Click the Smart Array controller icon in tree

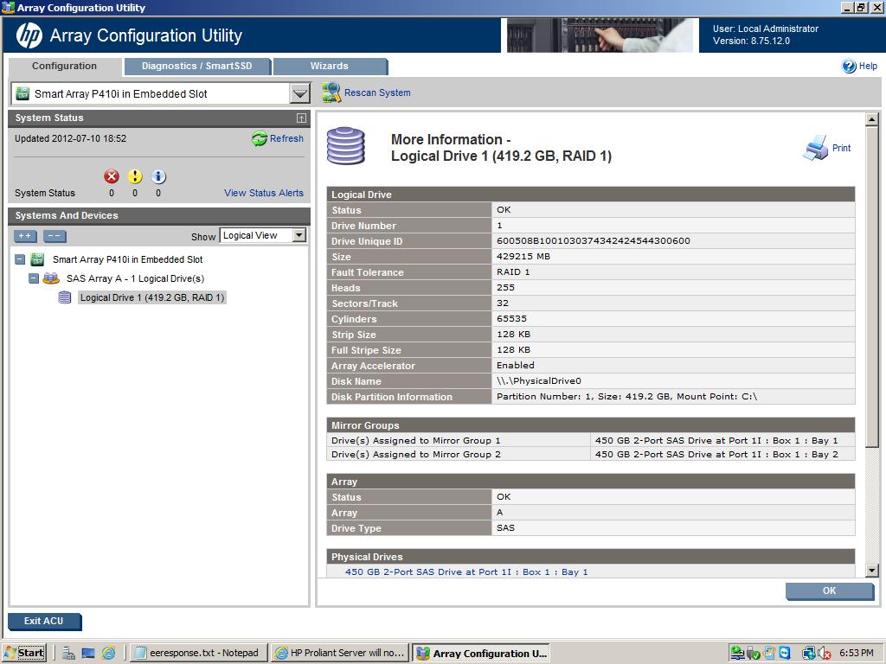click(x=37, y=259)
